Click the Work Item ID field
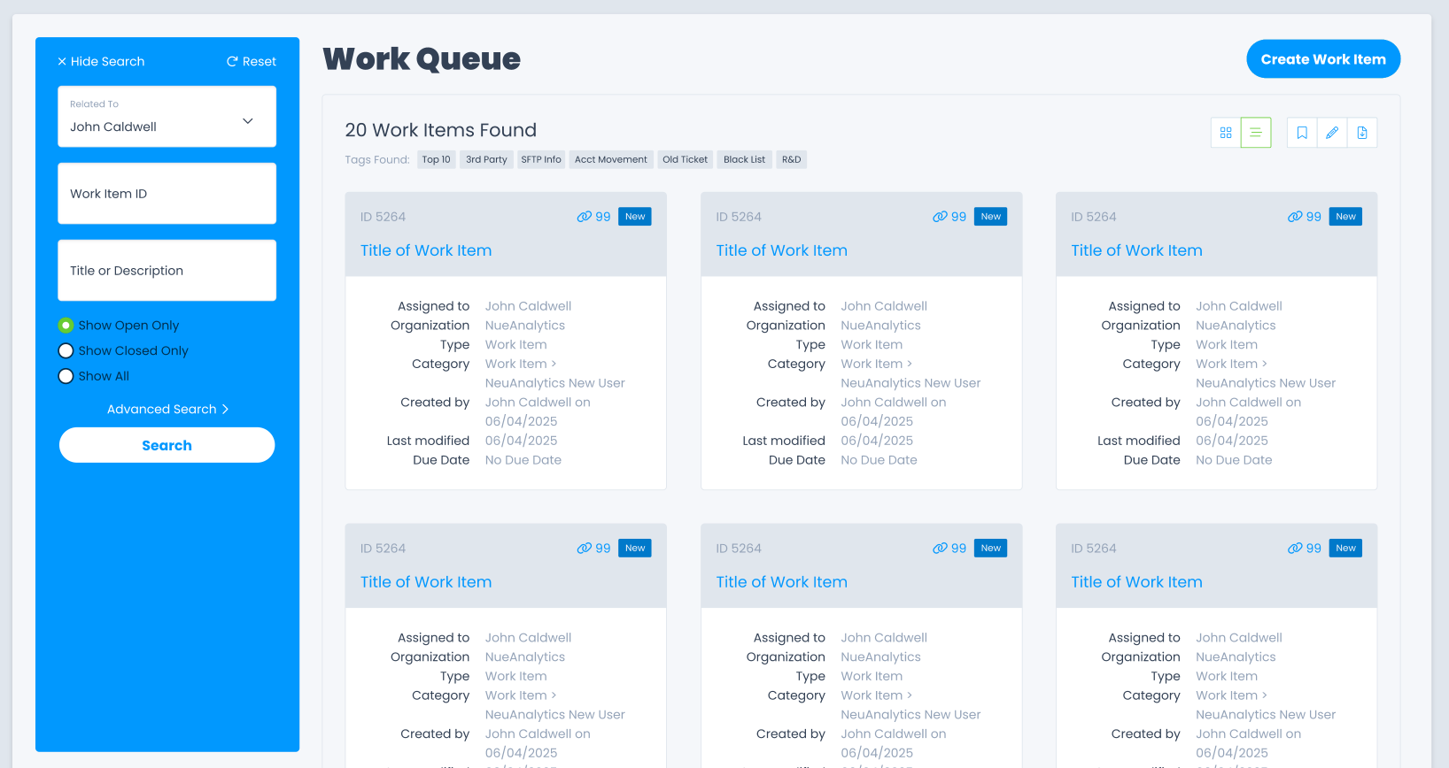The image size is (1449, 768). (167, 194)
